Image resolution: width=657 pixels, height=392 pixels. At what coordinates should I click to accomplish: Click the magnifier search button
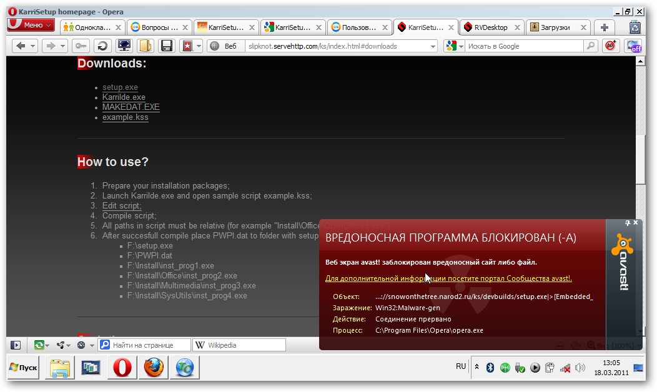[x=590, y=46]
